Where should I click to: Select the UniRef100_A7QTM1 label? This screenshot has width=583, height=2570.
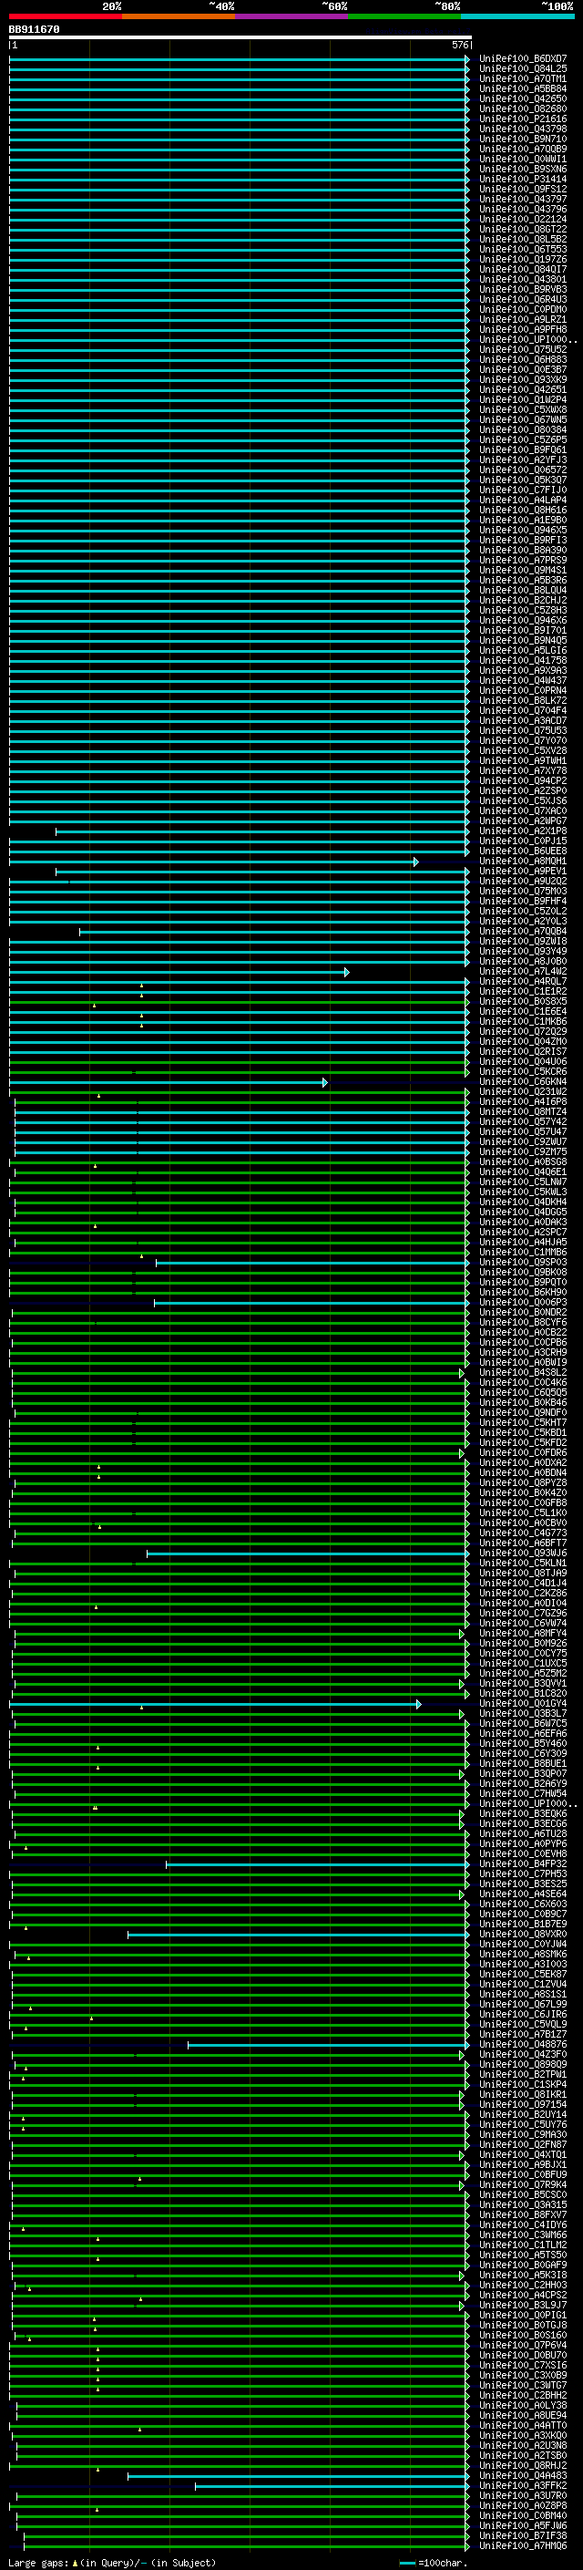523,80
